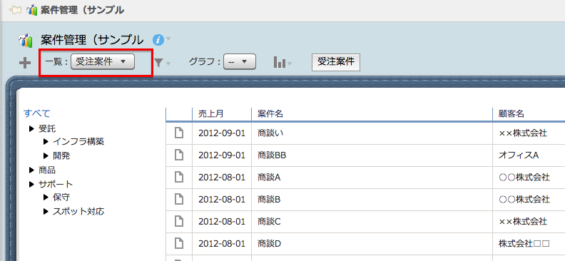Click ××株式会社 in 商談C row

[x=523, y=221]
